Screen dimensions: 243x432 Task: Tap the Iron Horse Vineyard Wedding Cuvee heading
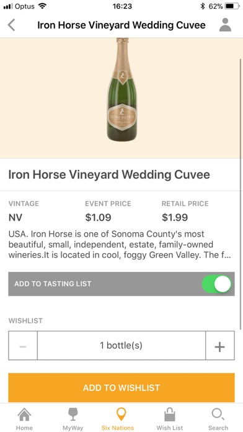[x=109, y=174]
